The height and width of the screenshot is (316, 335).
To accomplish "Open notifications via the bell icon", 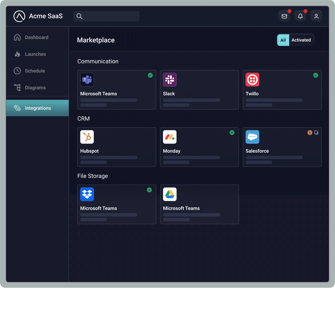I will click(x=300, y=16).
